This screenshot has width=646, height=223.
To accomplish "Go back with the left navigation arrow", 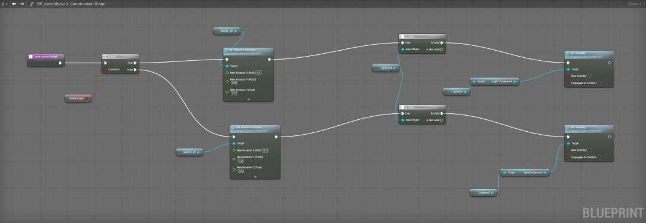I will (14, 4).
